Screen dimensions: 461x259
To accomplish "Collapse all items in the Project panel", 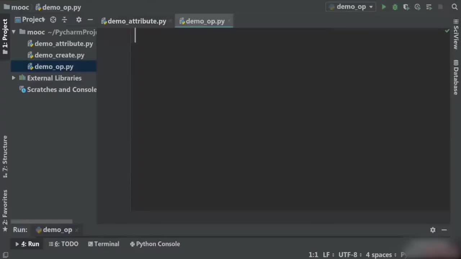I will point(64,20).
